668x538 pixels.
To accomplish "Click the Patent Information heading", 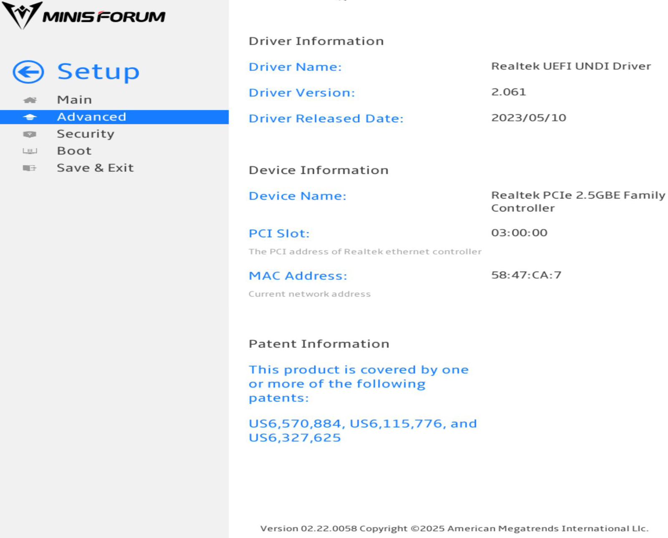I will click(x=319, y=344).
